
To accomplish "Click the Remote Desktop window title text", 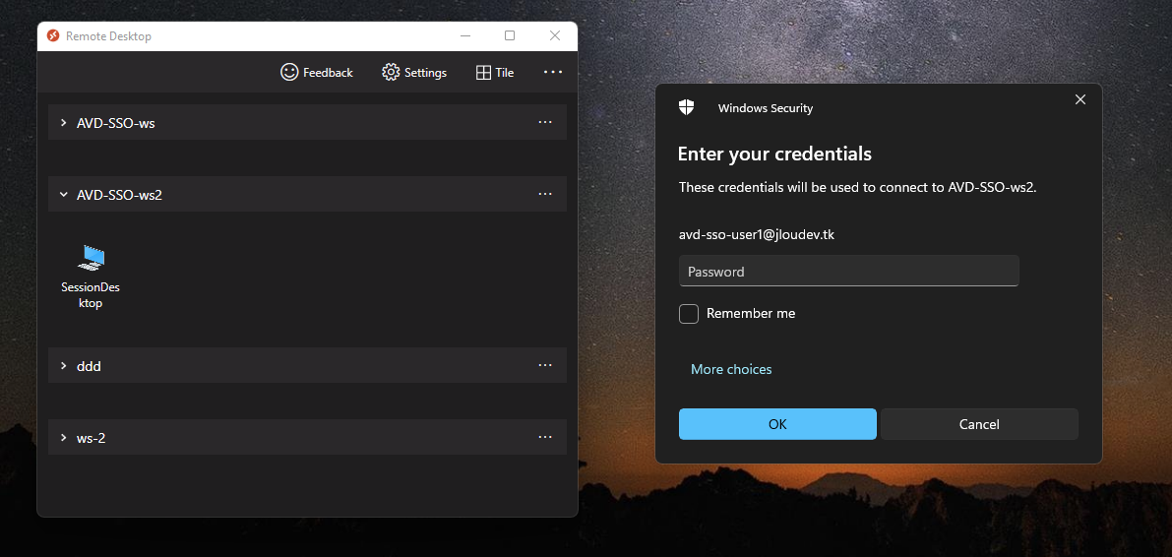I will click(x=108, y=35).
